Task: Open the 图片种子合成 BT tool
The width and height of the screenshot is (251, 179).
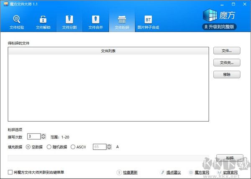Action: pyautogui.click(x=148, y=23)
